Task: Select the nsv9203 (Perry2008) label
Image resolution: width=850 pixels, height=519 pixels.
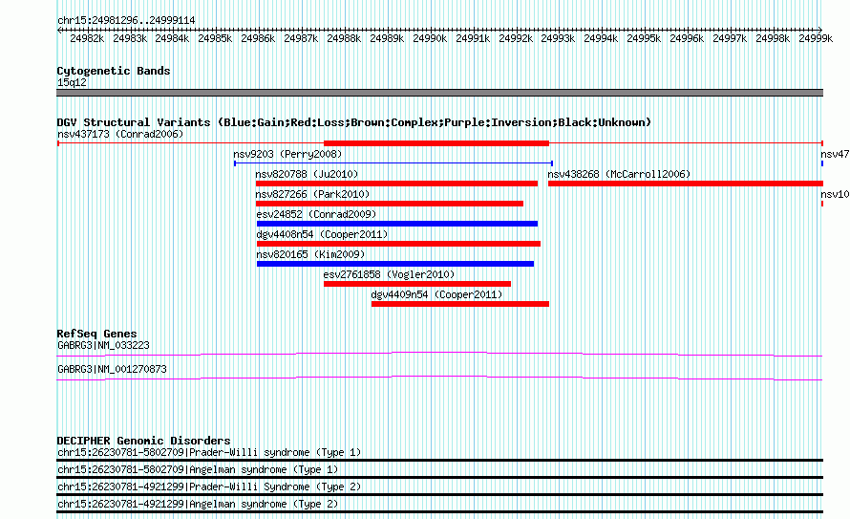Action: [287, 154]
